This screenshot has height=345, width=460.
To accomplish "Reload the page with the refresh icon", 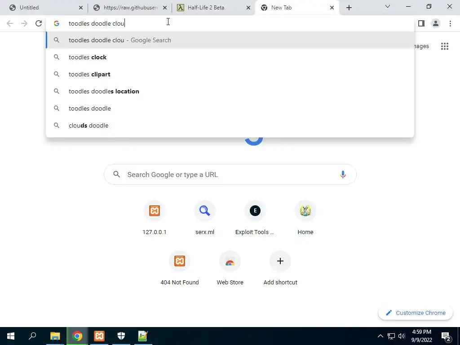I will (39, 23).
